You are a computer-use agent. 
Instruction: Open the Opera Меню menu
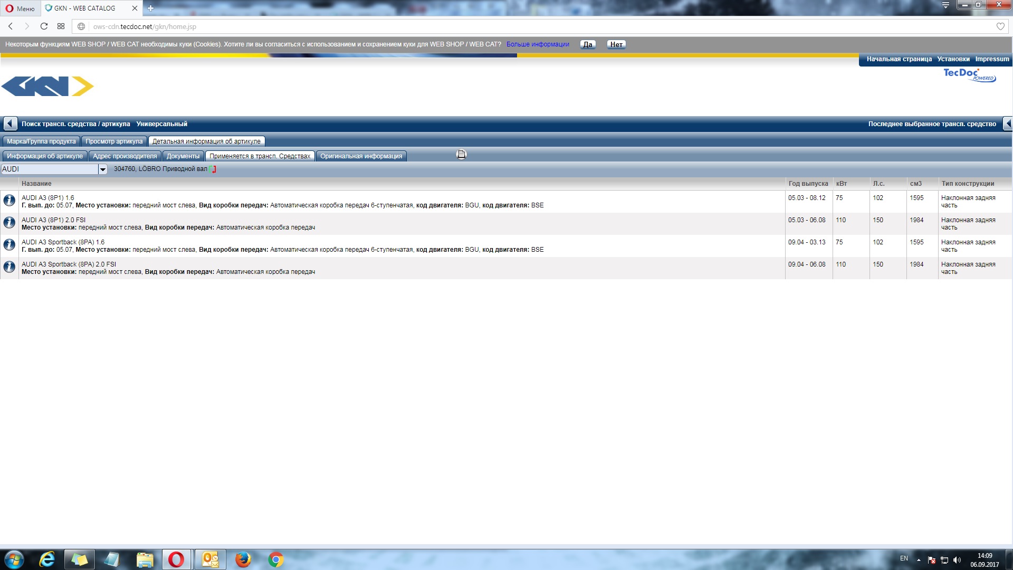[x=20, y=8]
